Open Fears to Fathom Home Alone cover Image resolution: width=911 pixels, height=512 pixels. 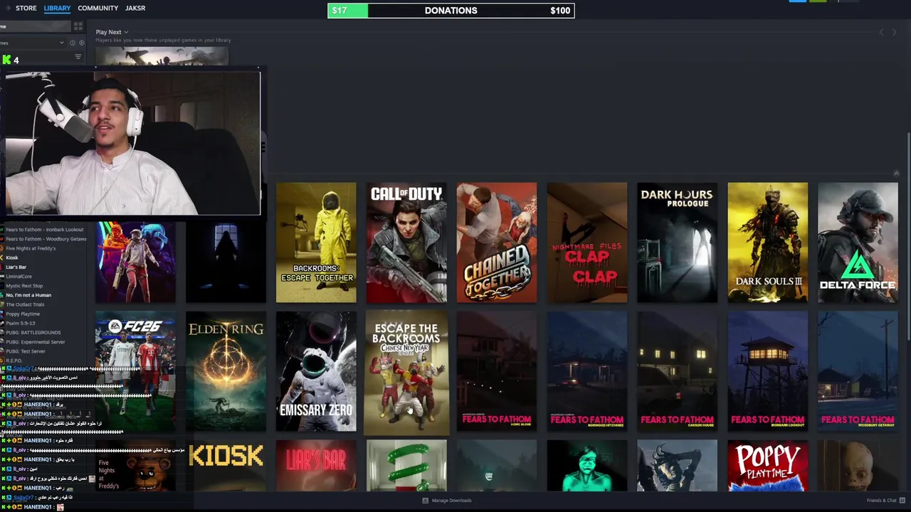click(497, 371)
